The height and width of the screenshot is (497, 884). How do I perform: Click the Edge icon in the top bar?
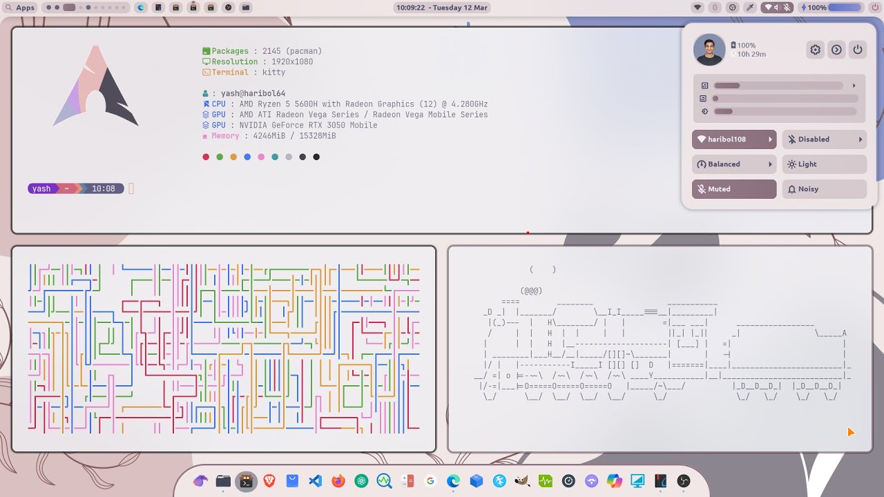(141, 8)
